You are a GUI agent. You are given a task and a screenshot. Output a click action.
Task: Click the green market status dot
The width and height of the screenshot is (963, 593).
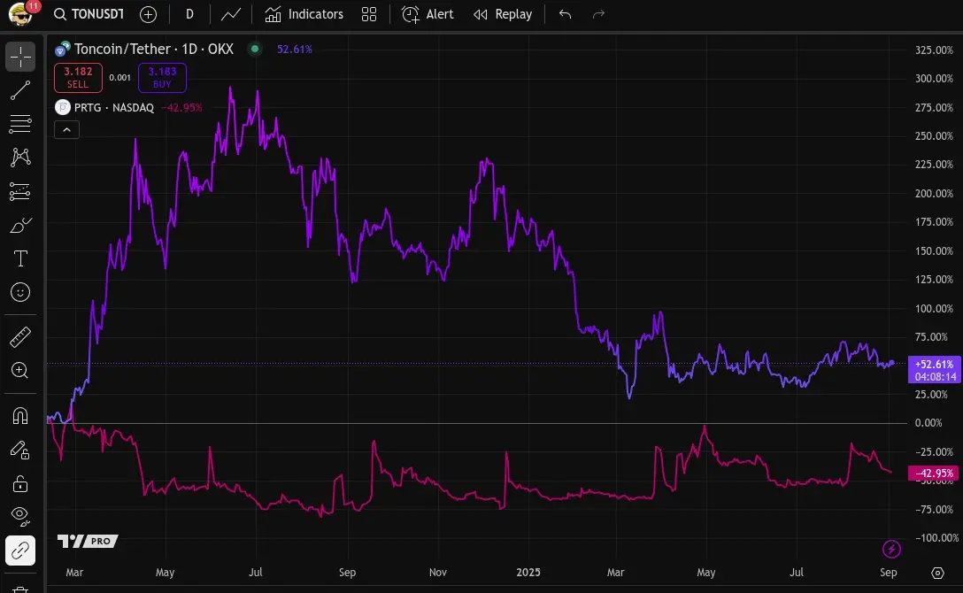255,49
